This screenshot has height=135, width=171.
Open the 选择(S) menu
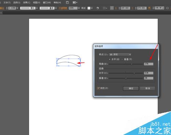(x=17, y=2)
